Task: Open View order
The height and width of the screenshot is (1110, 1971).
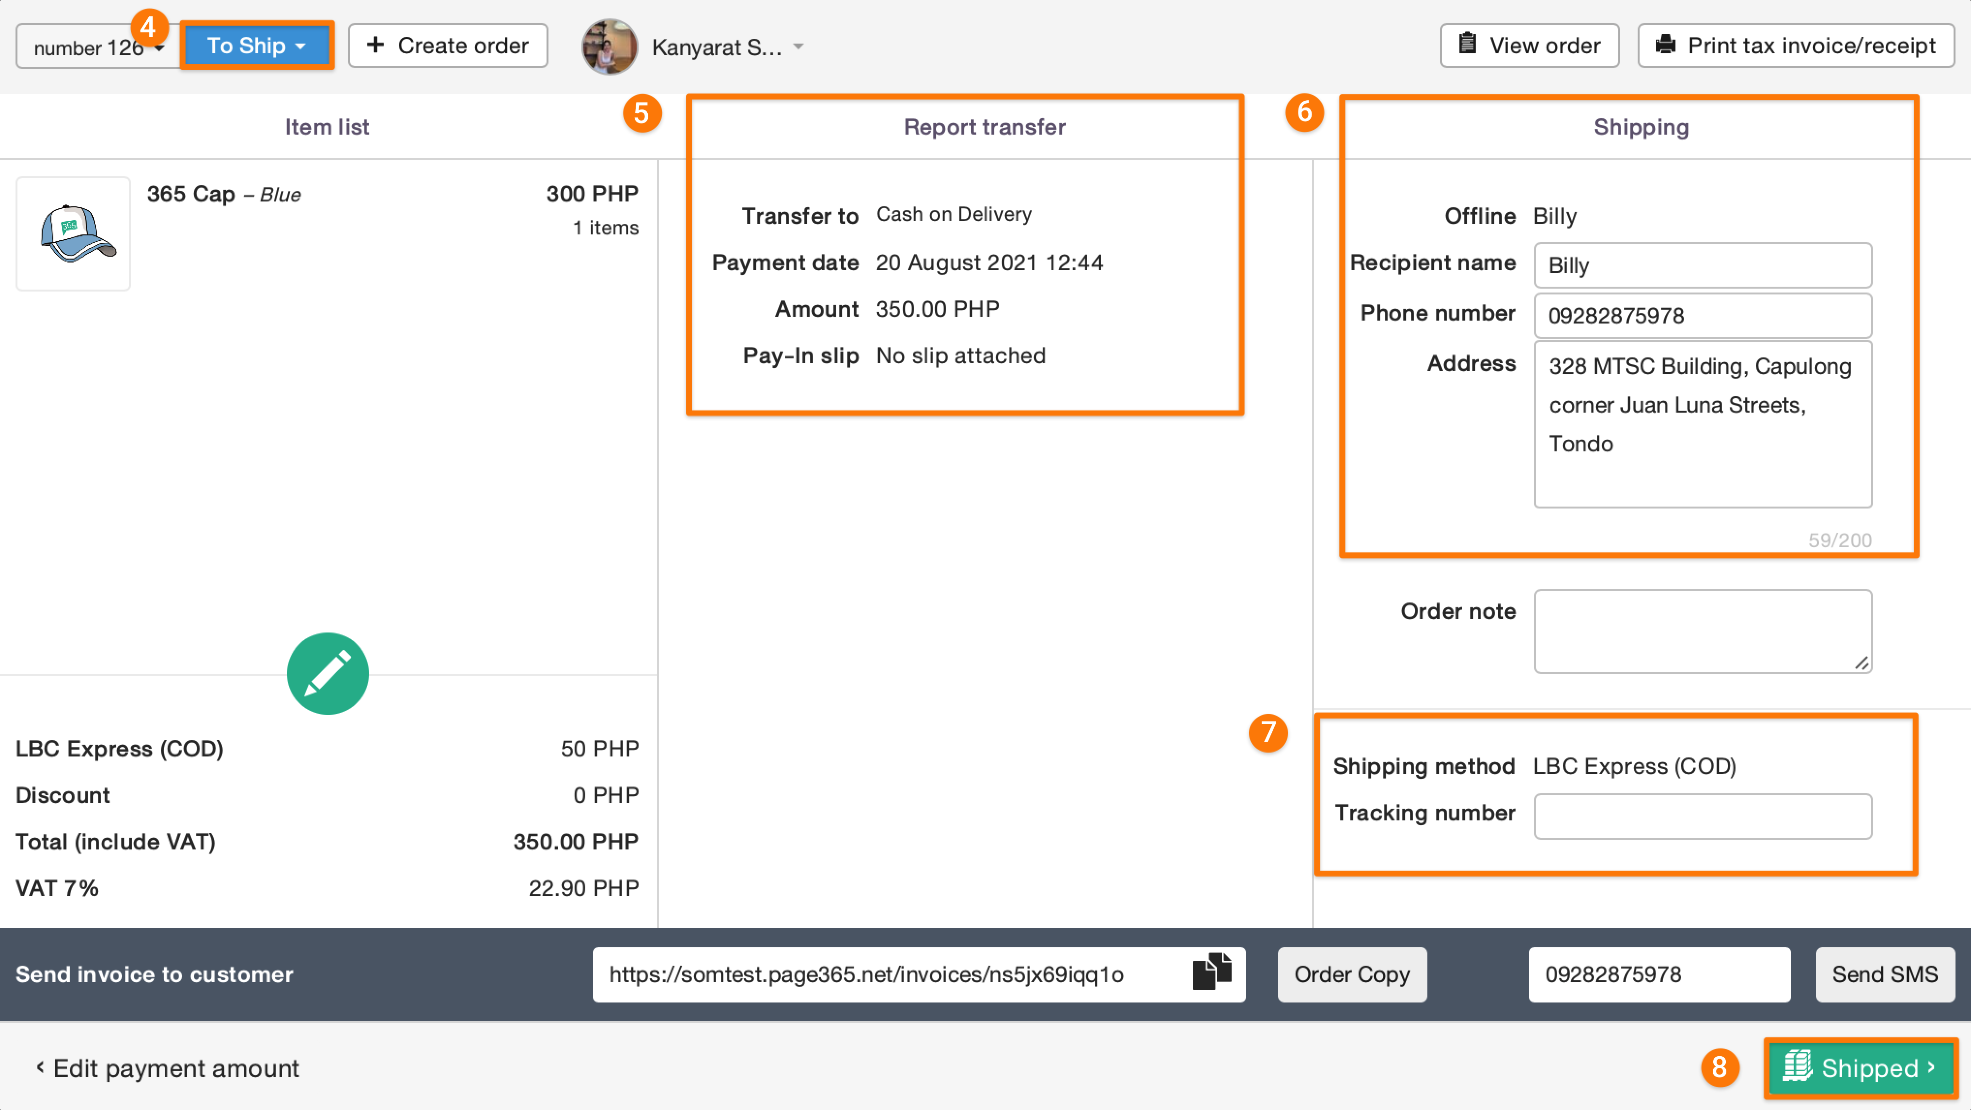Action: (1529, 46)
